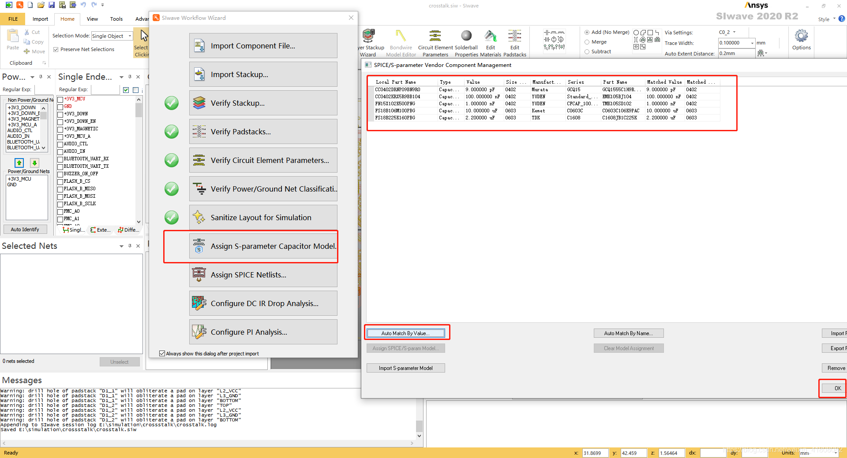Open Configure DC IR Drop Analysis
Viewport: 847px width, 458px height.
click(x=263, y=303)
